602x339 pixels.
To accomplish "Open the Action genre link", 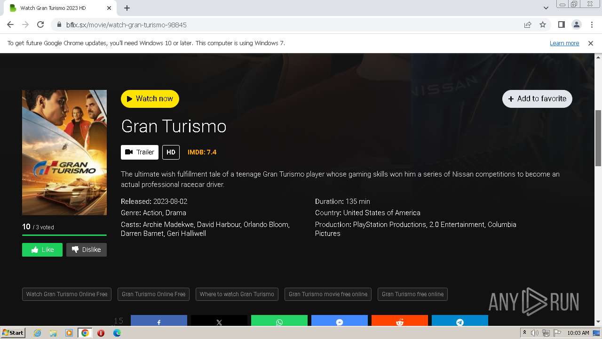I will (152, 213).
